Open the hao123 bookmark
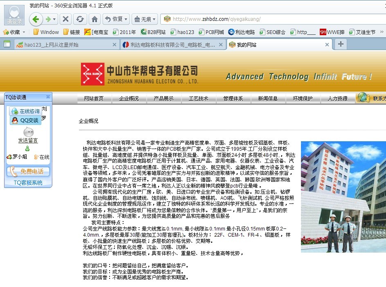 click(182, 32)
